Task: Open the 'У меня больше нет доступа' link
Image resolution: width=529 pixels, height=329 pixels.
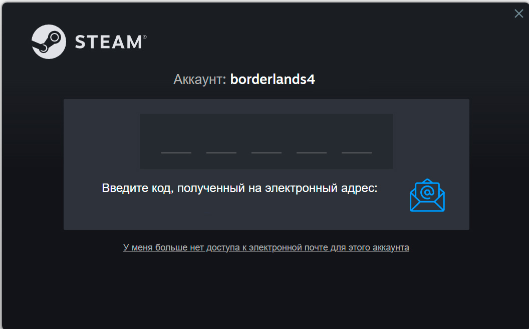Action: pos(266,247)
